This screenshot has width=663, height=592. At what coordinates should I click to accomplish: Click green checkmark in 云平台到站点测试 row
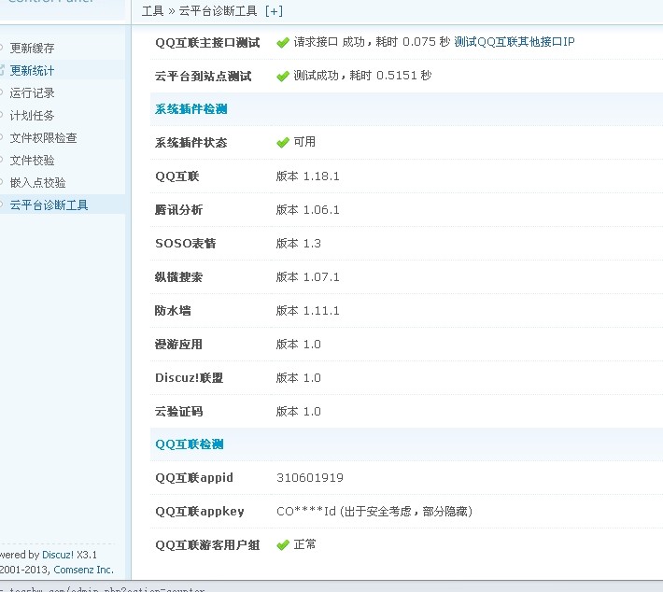point(283,76)
